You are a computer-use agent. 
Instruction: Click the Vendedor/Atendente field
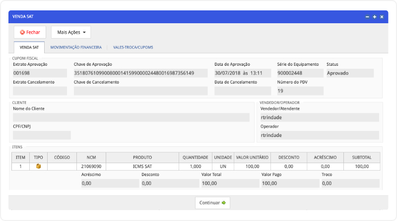coord(320,118)
